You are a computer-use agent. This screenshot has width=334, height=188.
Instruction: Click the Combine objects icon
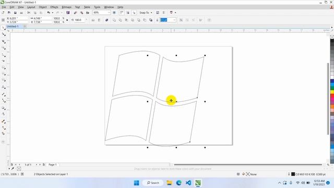[x=106, y=20]
